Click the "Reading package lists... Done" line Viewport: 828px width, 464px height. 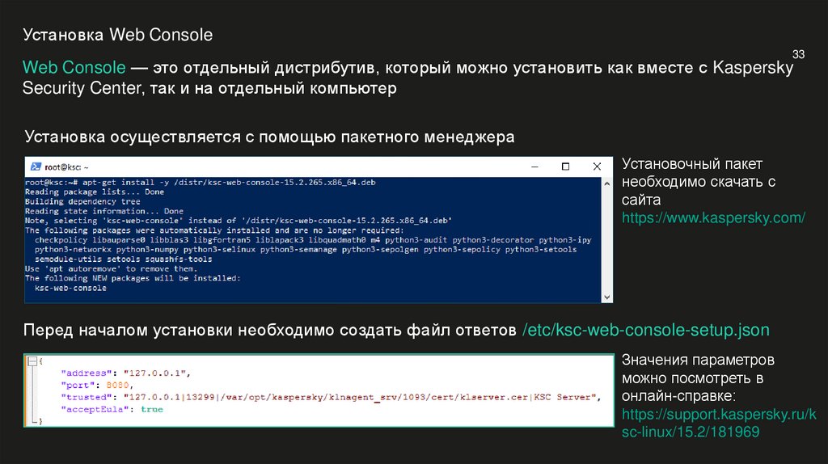pos(95,192)
